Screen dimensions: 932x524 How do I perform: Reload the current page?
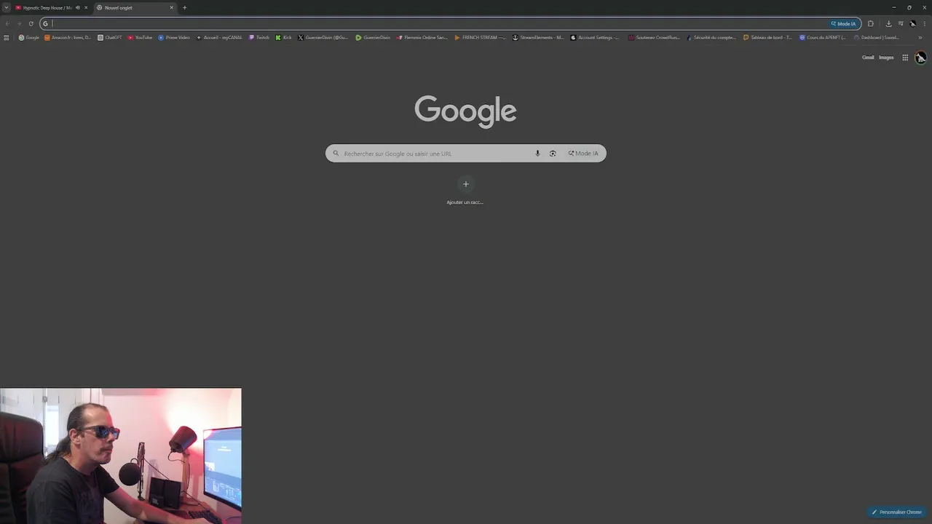click(x=31, y=23)
